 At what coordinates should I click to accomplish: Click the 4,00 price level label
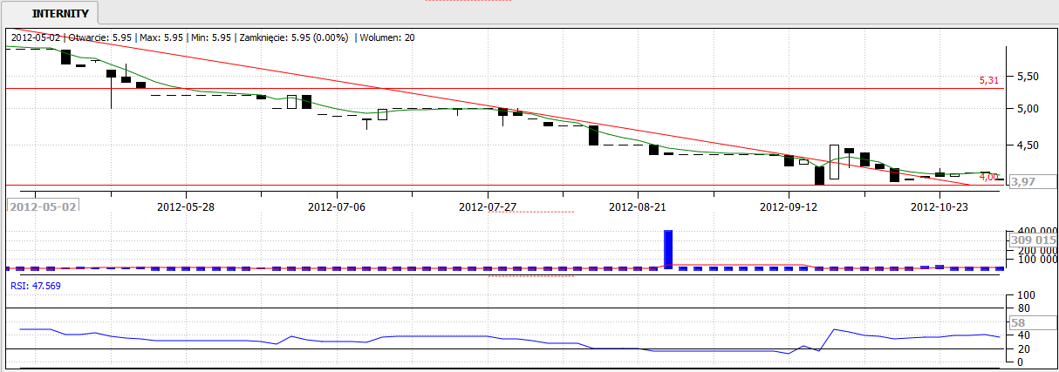tap(988, 177)
